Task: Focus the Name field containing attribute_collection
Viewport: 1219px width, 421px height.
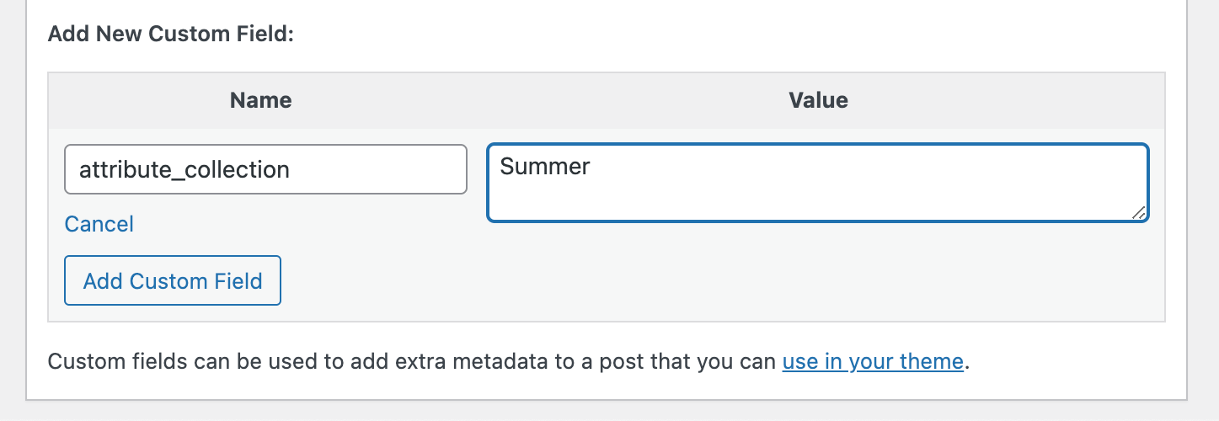Action: [265, 170]
